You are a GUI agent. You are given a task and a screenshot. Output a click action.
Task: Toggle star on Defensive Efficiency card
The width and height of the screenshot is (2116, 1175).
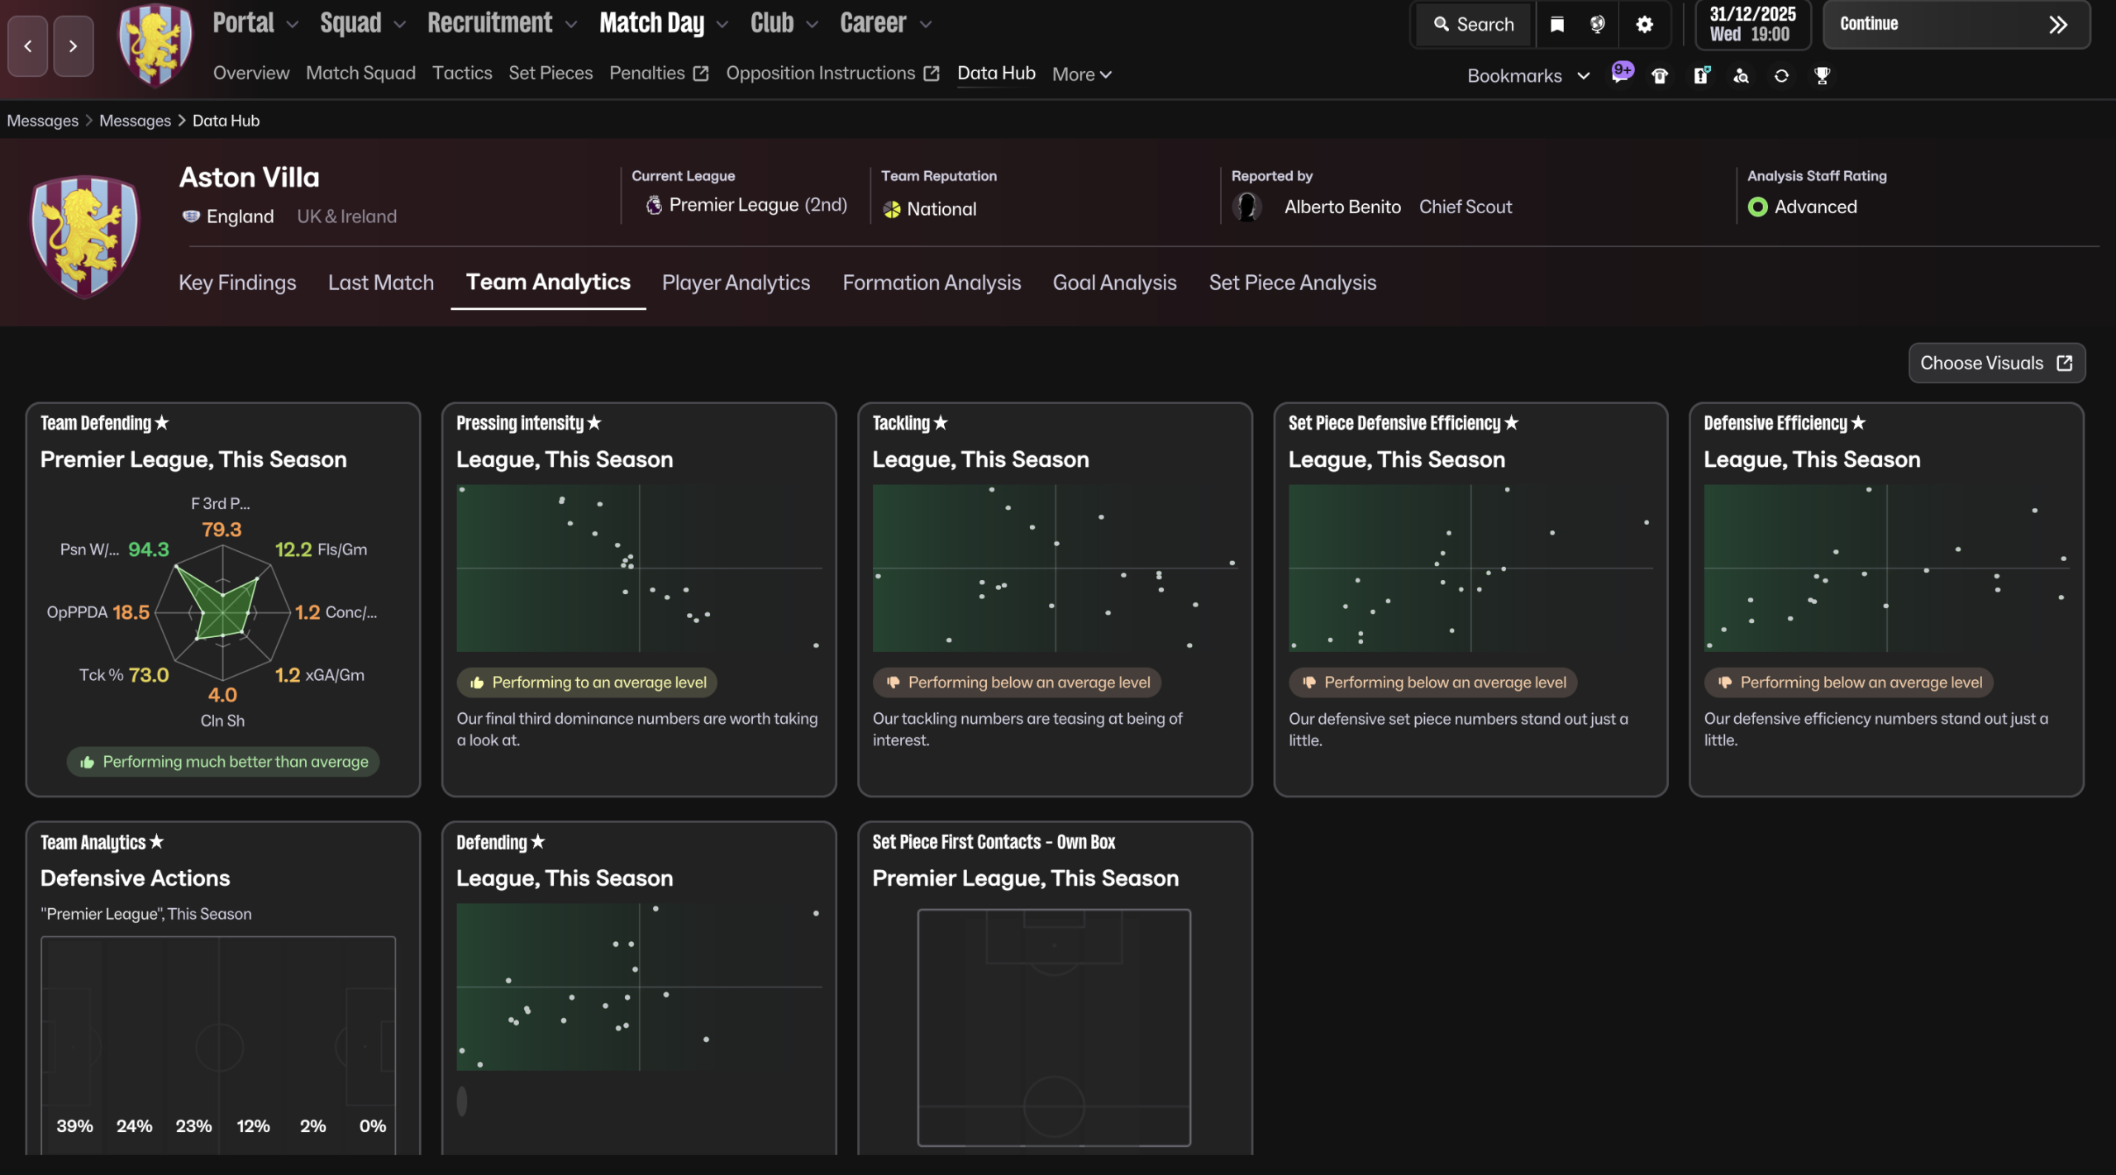pos(1858,423)
